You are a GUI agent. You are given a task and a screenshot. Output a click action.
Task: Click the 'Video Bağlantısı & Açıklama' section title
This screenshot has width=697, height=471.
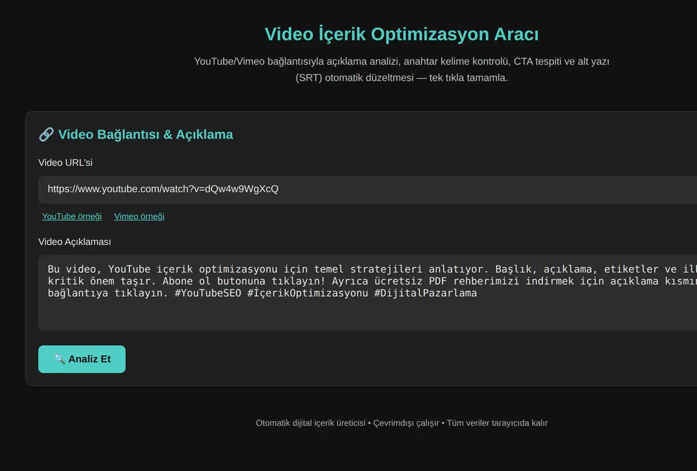click(x=136, y=135)
